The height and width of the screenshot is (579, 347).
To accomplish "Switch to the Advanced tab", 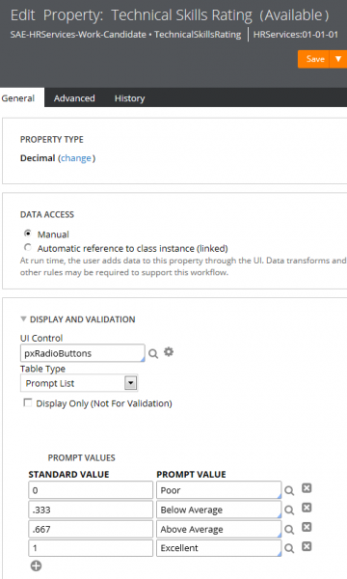I will [74, 98].
